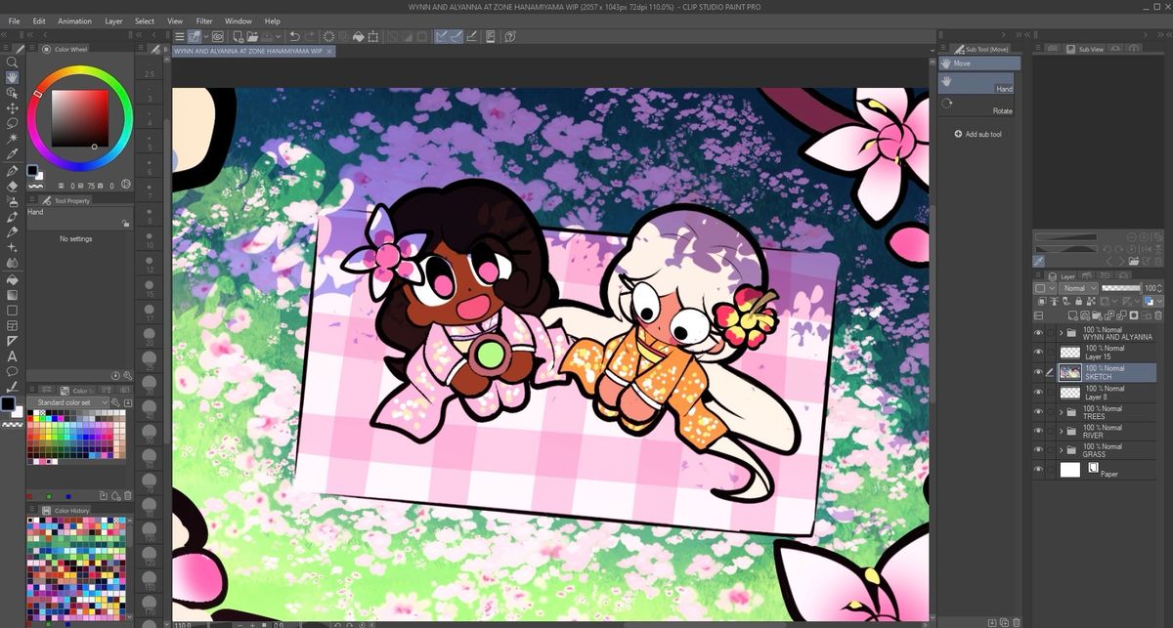Select the Eyedropper tool
Image resolution: width=1173 pixels, height=628 pixels.
coord(12,154)
